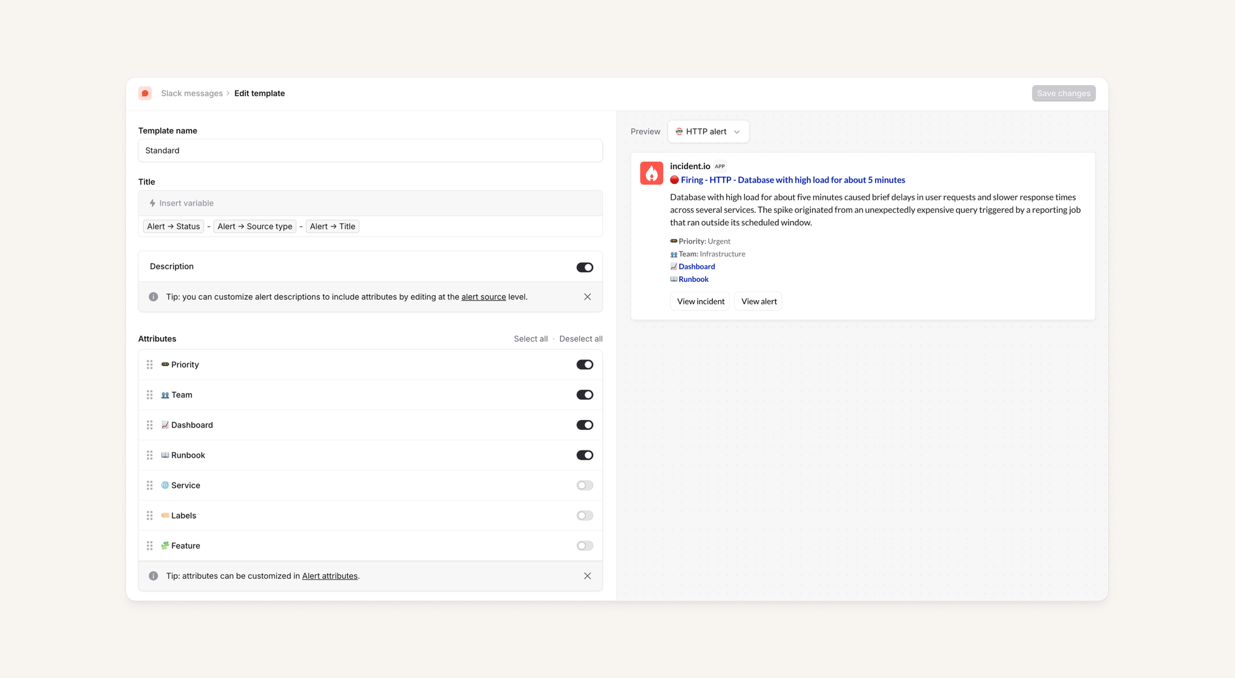Disable the Description toggle
The image size is (1235, 678).
pos(584,267)
